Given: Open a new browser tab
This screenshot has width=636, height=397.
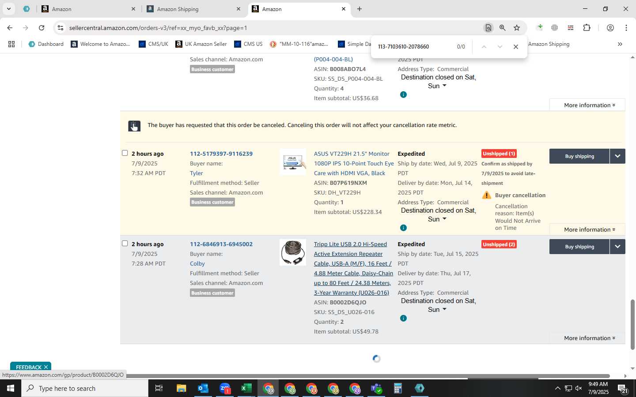Looking at the screenshot, I should click(360, 9).
